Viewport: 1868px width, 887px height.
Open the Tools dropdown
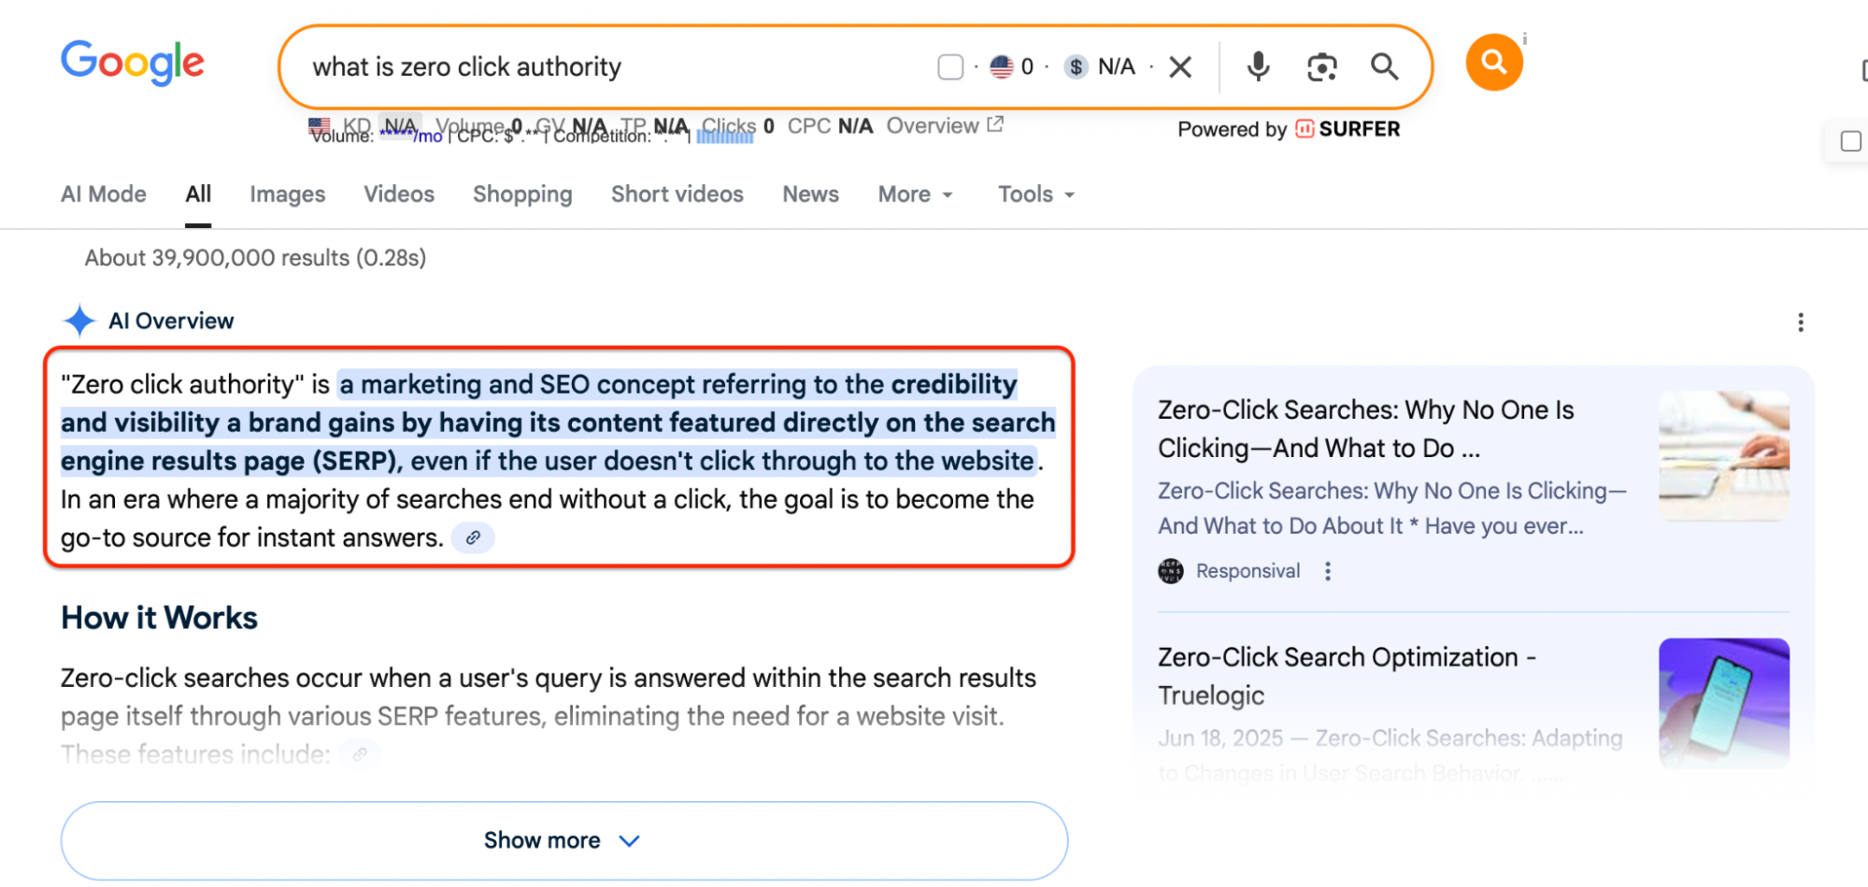(1034, 194)
